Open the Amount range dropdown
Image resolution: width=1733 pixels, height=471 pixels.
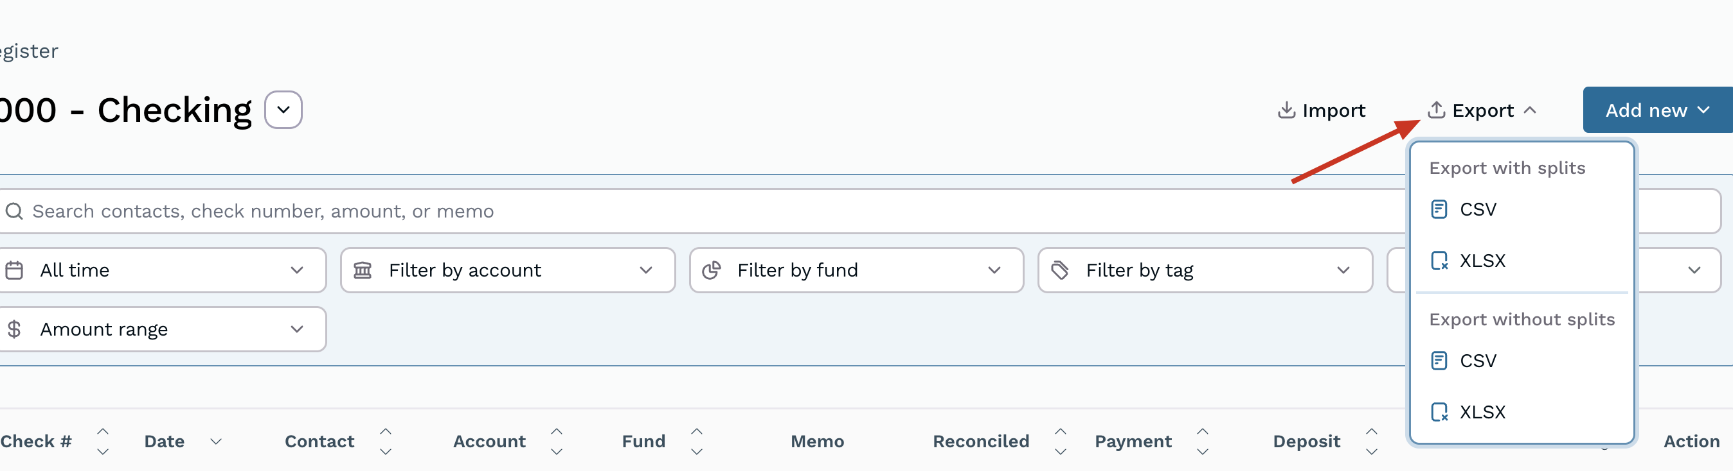click(297, 330)
